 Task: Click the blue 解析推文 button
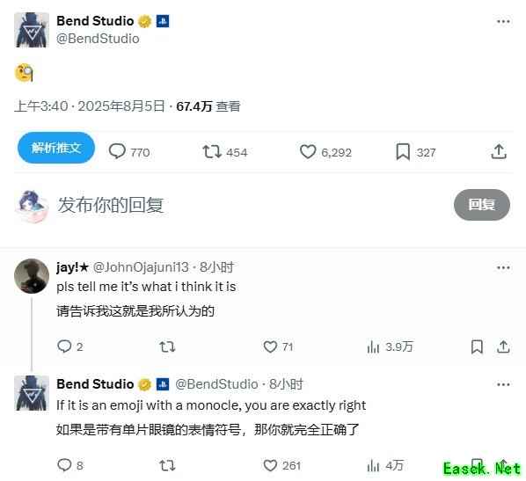pyautogui.click(x=56, y=148)
